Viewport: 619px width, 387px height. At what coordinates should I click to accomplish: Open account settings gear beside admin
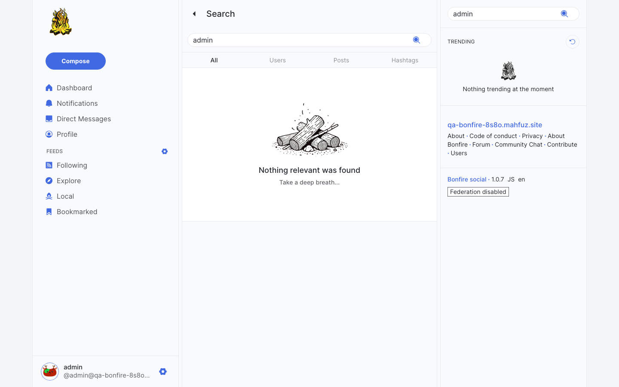163,372
